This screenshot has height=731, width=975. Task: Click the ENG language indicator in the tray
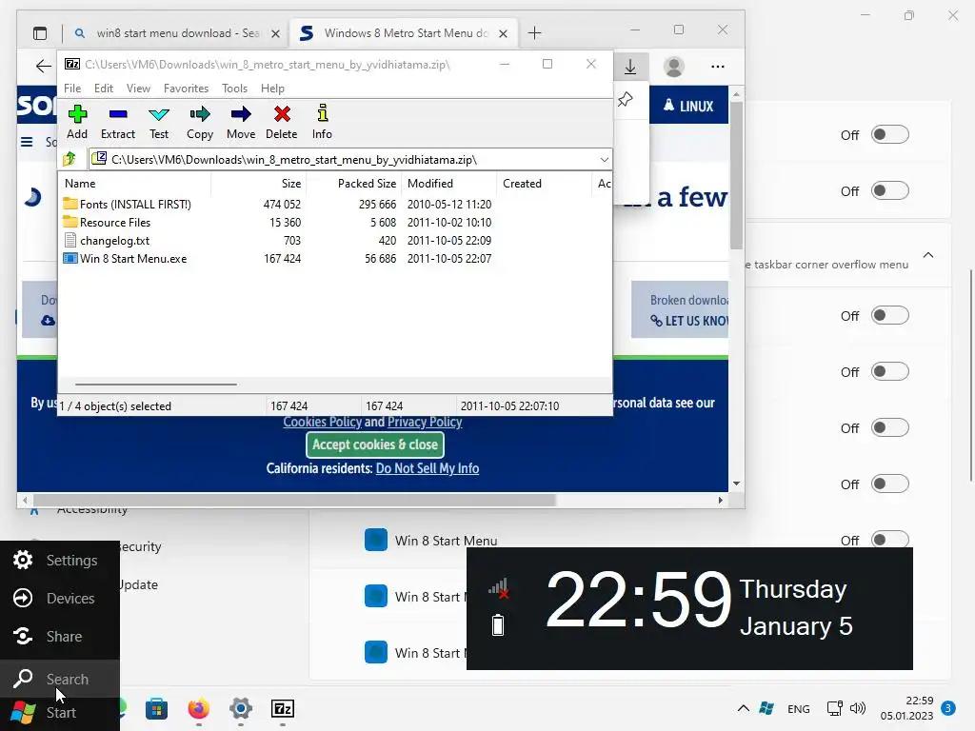(x=799, y=708)
